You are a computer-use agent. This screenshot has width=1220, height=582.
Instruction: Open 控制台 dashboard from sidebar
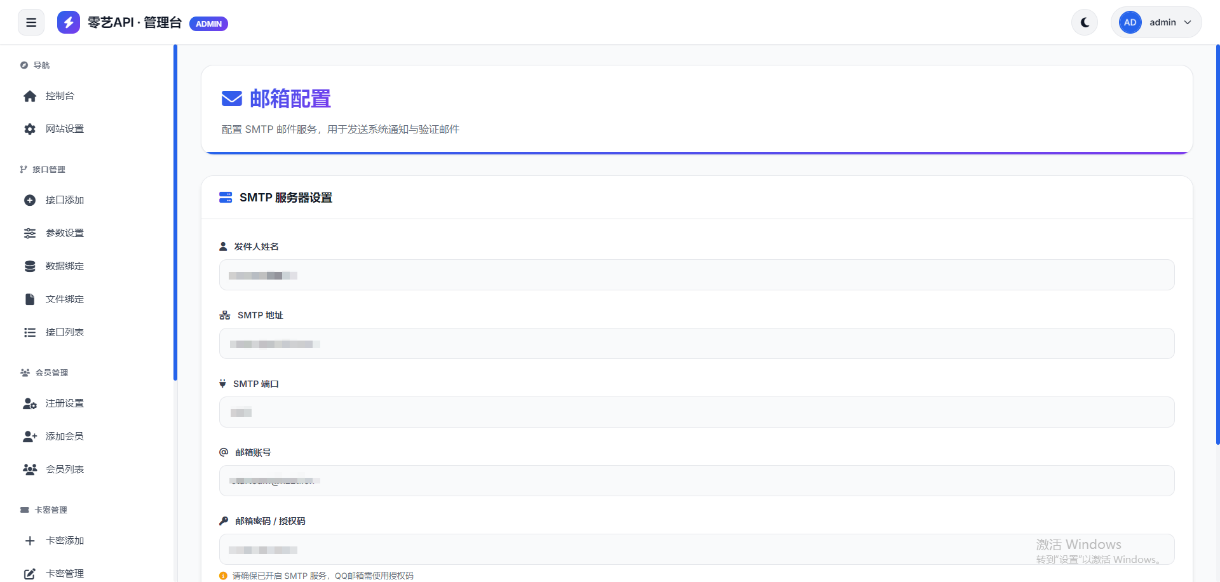click(x=60, y=96)
